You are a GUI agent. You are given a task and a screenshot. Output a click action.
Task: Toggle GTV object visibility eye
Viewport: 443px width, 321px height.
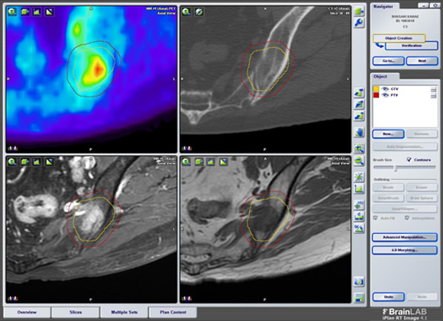385,89
